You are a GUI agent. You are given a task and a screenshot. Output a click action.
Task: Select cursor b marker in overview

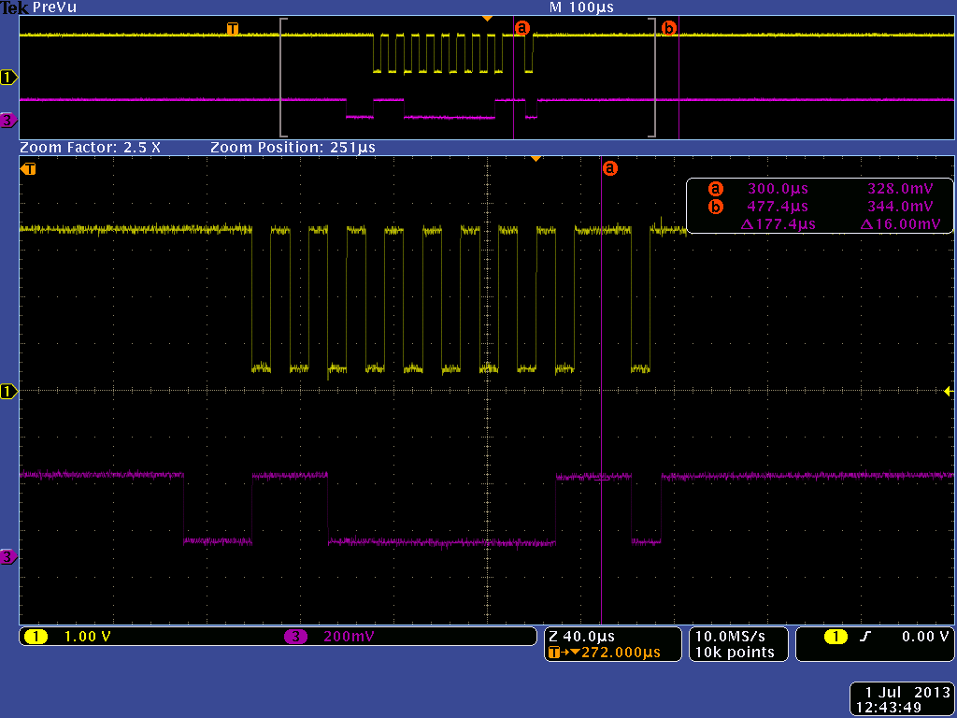tap(669, 28)
